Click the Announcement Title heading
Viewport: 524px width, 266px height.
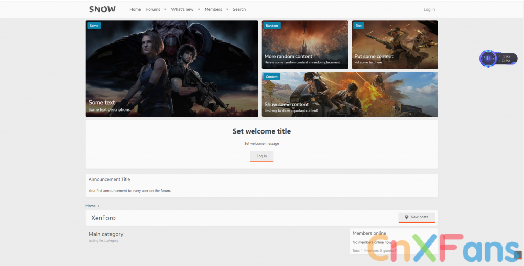click(110, 179)
